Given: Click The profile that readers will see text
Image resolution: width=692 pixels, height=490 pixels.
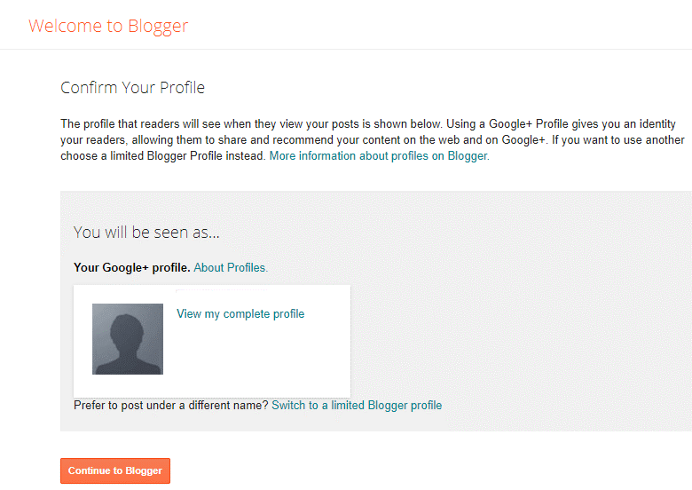Looking at the screenshot, I should (140, 123).
